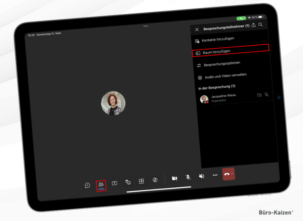Turn on the camera
The width and height of the screenshot is (303, 221).
click(174, 178)
